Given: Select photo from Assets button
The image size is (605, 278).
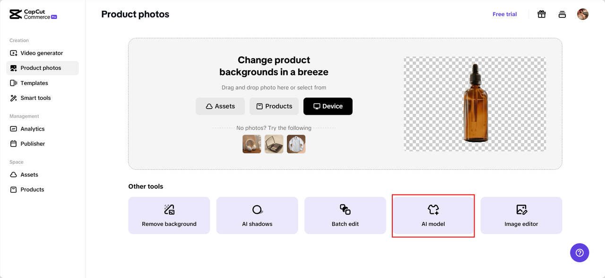Looking at the screenshot, I should click(220, 106).
